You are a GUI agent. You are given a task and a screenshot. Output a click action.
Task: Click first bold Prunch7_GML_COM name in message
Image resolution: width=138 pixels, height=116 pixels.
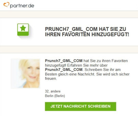click(64, 61)
